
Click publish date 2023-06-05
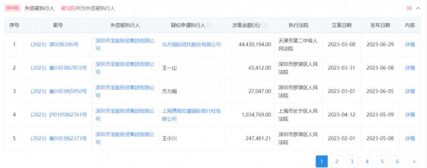point(380,91)
